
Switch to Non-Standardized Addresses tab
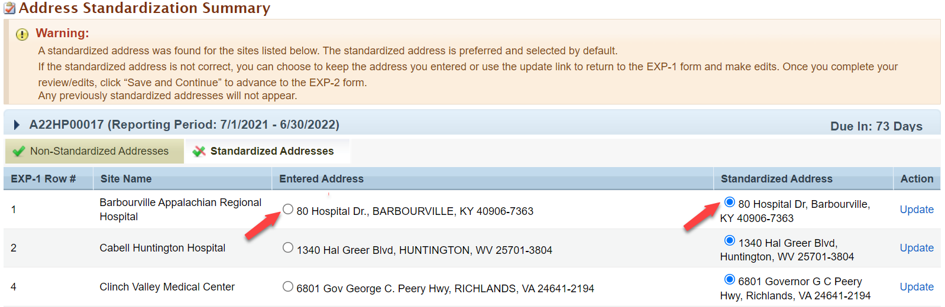(x=95, y=151)
